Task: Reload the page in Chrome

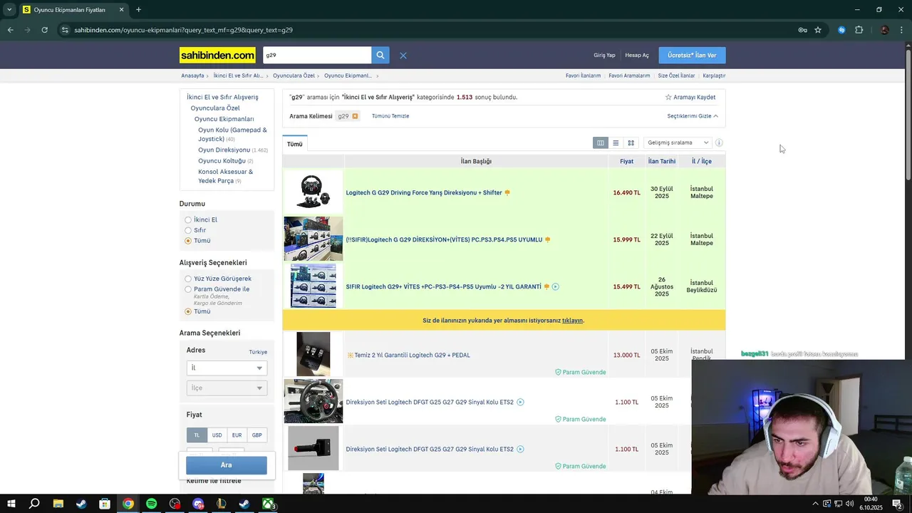Action: [x=44, y=30]
